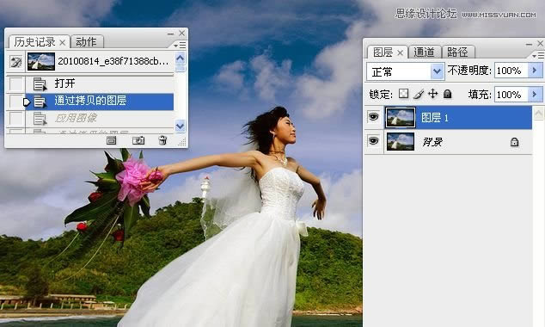Click the History panel scroll down arrow
This screenshot has width=545, height=327.
point(180,126)
